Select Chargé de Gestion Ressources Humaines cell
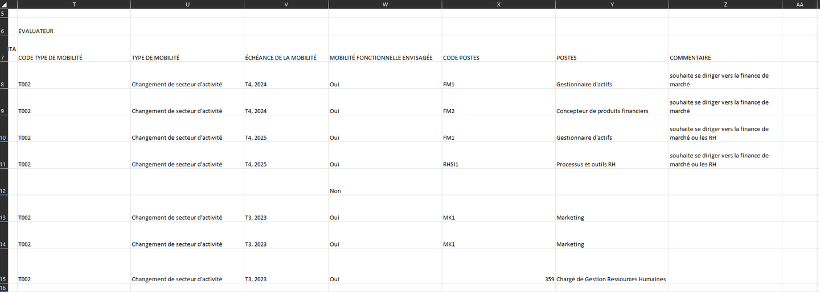The image size is (820, 292). pyautogui.click(x=612, y=279)
